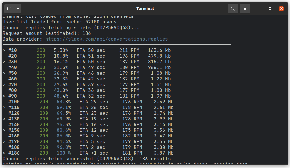This screenshot has height=168, width=290.
Task: Click the 211 RPM value
Action: point(129,50)
